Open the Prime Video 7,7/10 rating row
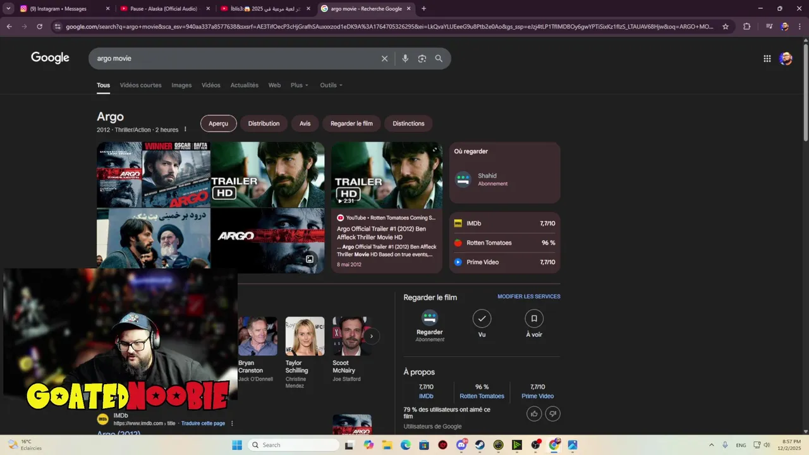 [504, 262]
